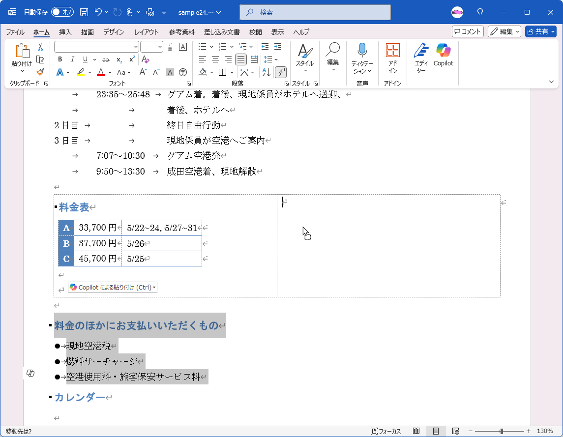Open the Dictation microphone tool

click(x=362, y=58)
